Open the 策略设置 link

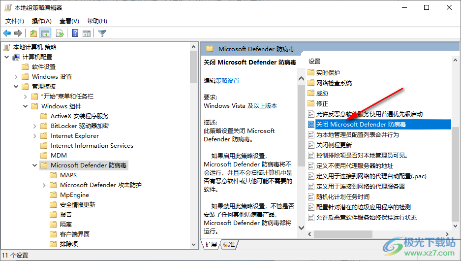pos(227,81)
